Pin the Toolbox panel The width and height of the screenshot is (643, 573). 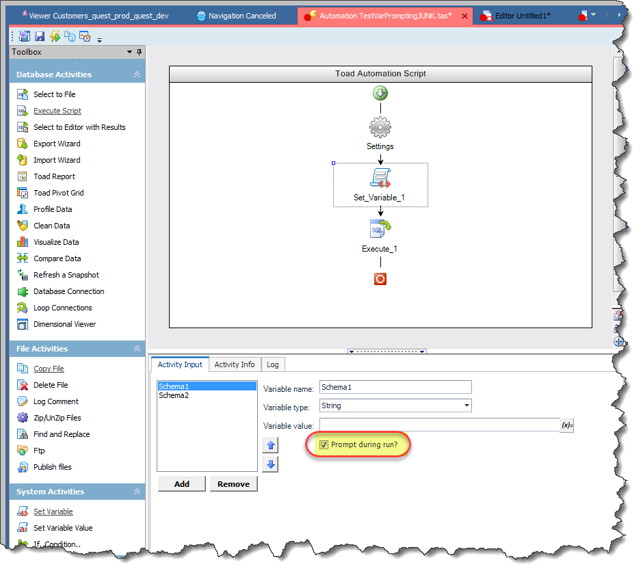(139, 52)
